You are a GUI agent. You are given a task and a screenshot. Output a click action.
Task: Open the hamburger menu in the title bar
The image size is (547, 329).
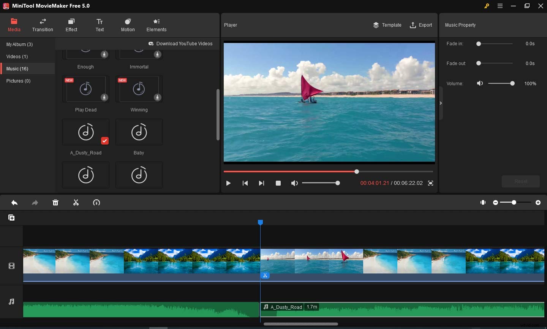(500, 6)
